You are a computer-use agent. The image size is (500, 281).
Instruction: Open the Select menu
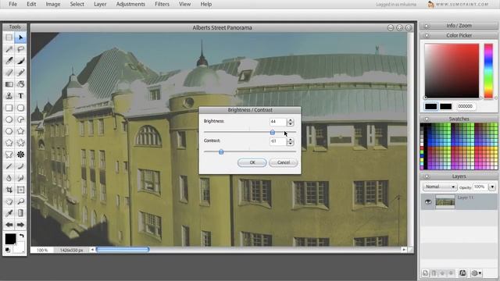(x=77, y=4)
